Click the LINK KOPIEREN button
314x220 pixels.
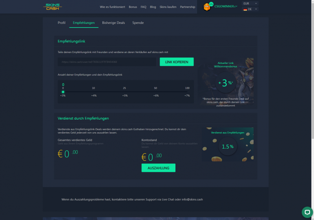click(177, 62)
